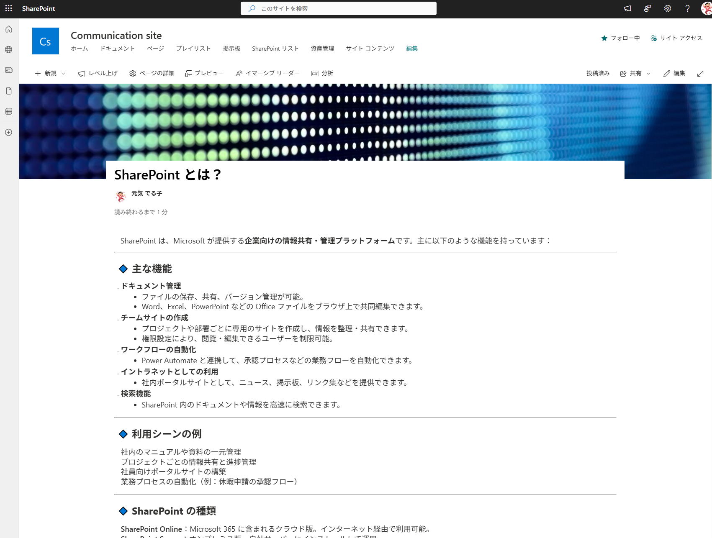Open サイト アクセス button
Screen dimensions: 712x538
click(x=676, y=38)
